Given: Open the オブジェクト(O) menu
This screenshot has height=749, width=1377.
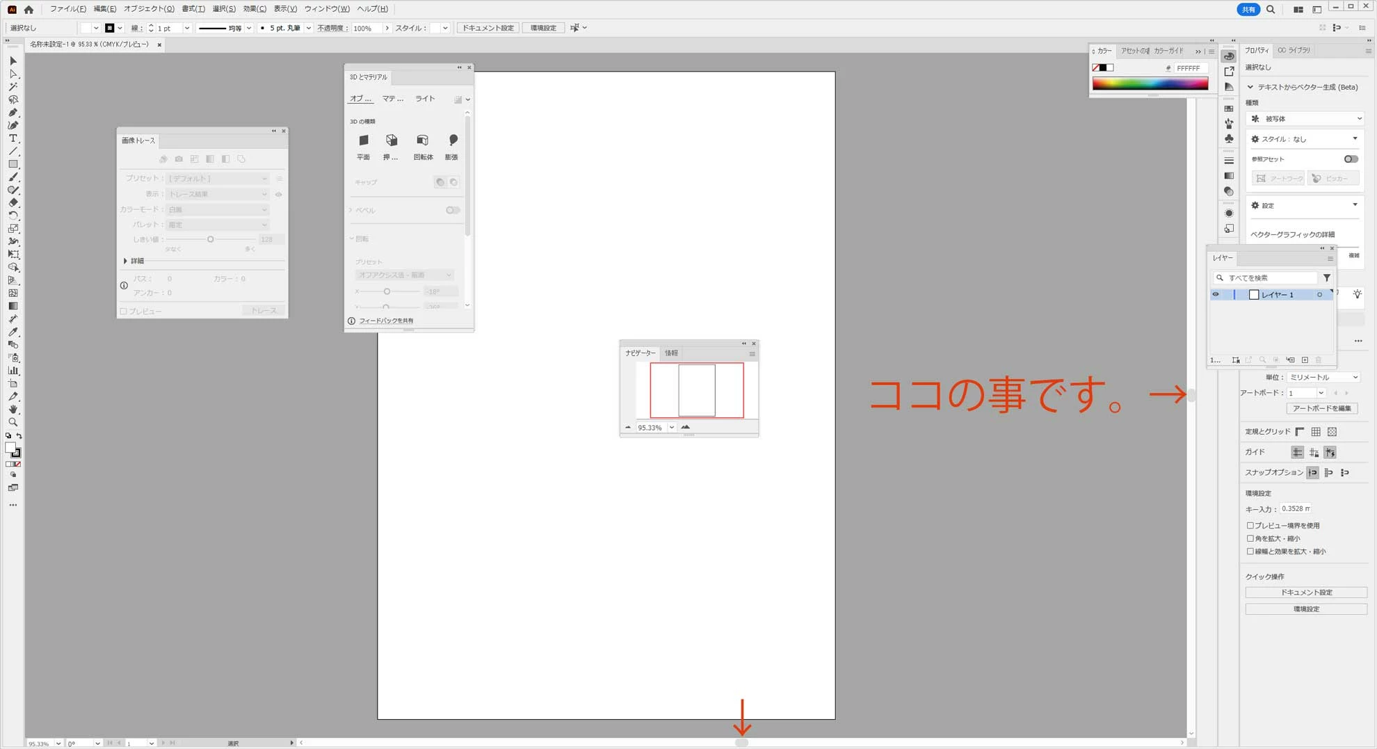Looking at the screenshot, I should (x=149, y=9).
